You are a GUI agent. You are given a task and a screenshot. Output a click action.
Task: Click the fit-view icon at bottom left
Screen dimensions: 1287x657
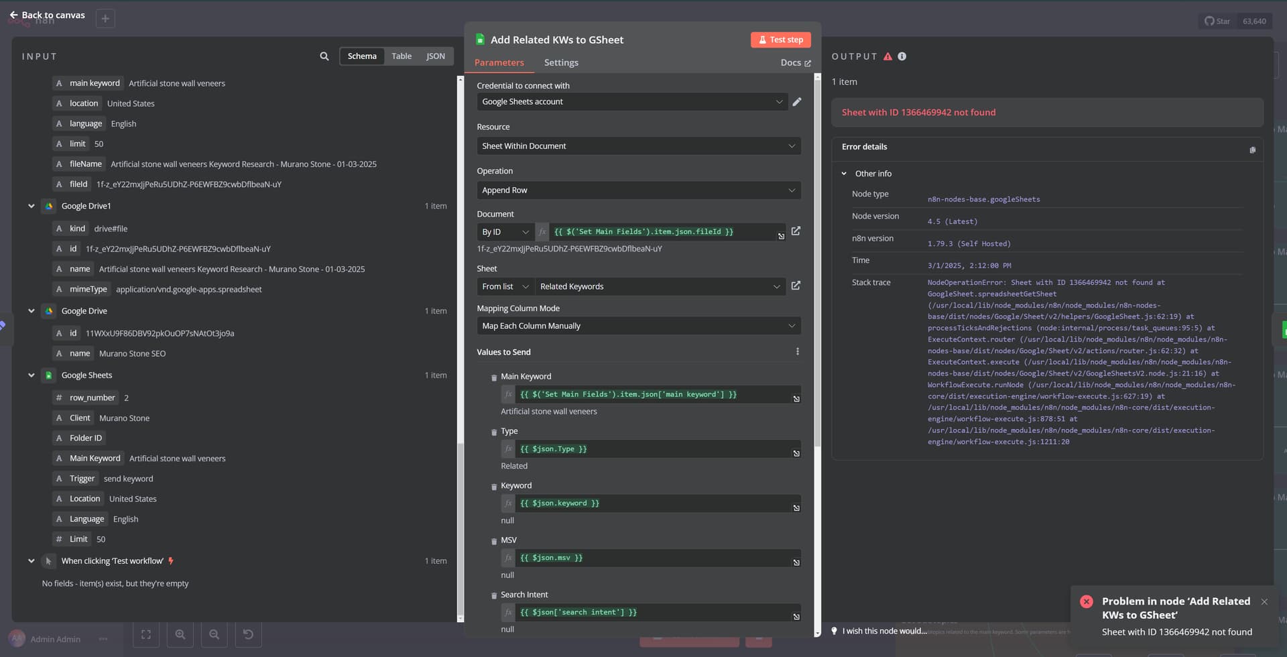146,634
